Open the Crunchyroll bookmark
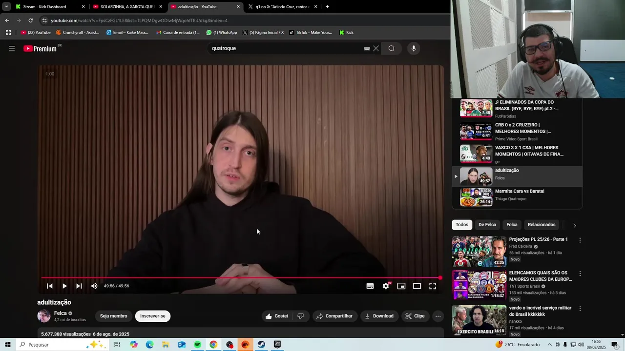 (78, 33)
